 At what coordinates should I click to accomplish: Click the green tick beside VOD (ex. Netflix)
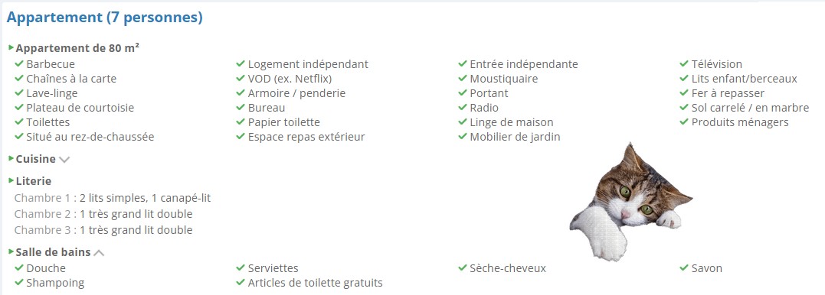coord(241,78)
